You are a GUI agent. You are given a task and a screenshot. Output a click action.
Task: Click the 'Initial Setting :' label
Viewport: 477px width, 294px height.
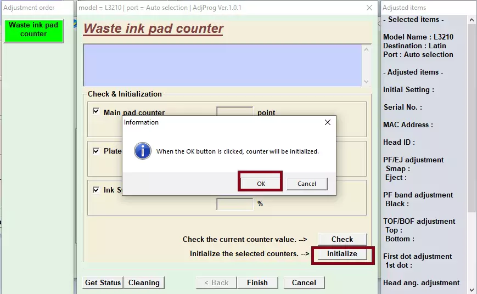pos(408,90)
